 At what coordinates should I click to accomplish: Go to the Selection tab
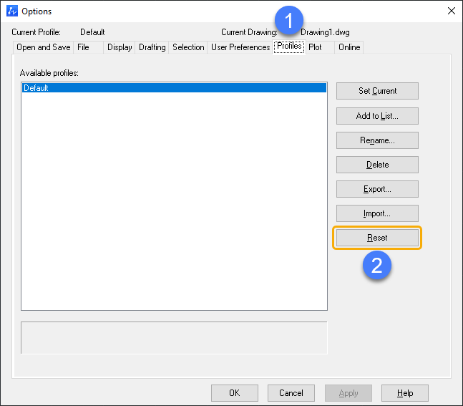[x=188, y=47]
